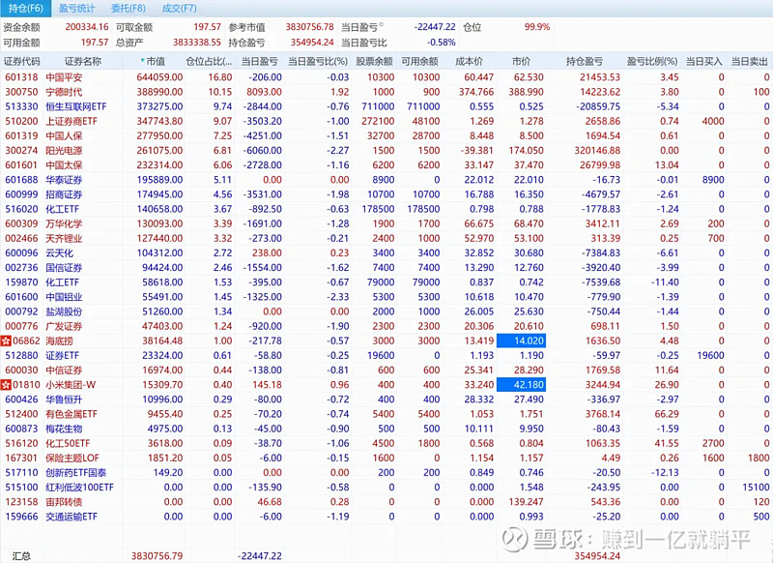Select the 证券ETF row
The height and width of the screenshot is (563, 773).
(x=386, y=356)
